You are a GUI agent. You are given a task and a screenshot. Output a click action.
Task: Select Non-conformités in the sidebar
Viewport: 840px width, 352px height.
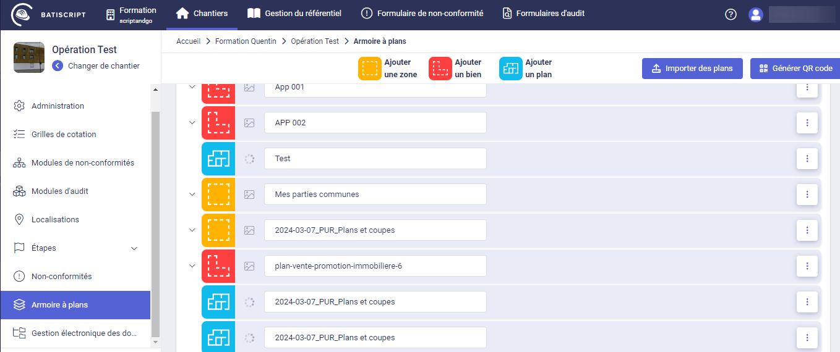pyautogui.click(x=61, y=277)
